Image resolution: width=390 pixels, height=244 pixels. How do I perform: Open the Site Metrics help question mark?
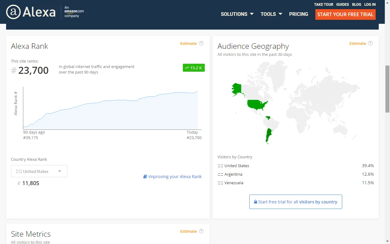(x=201, y=231)
